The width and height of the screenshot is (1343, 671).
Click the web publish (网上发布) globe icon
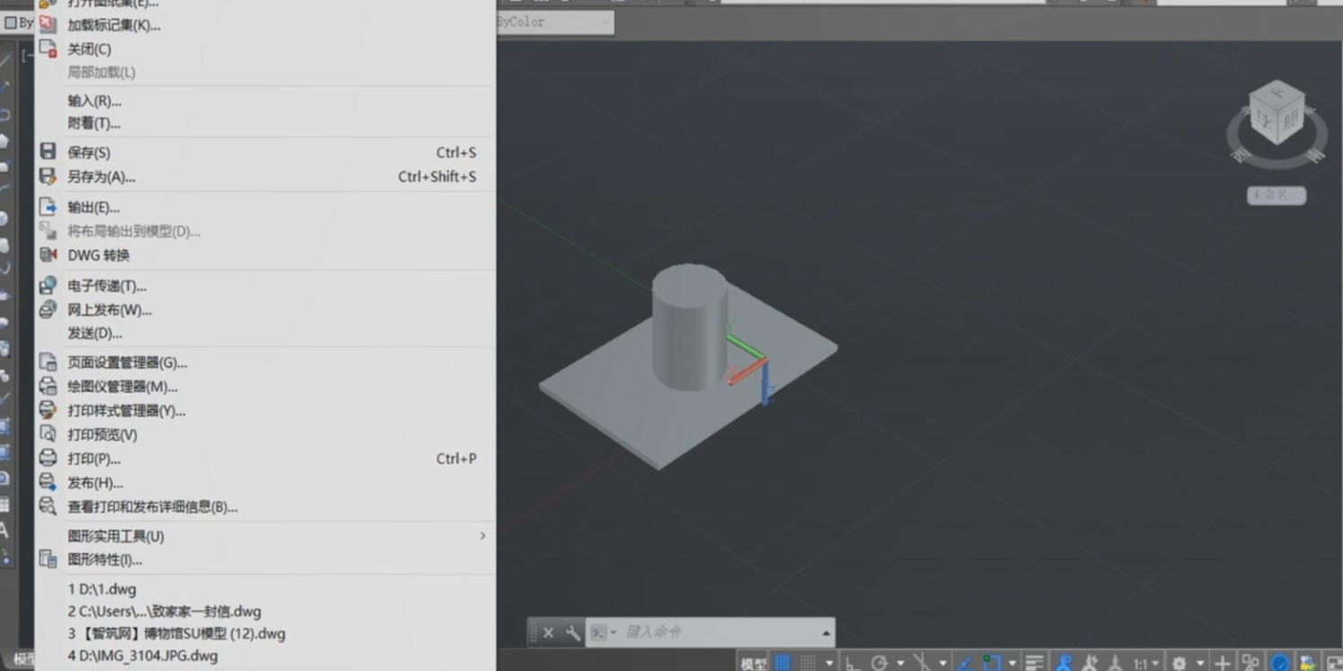click(x=48, y=309)
